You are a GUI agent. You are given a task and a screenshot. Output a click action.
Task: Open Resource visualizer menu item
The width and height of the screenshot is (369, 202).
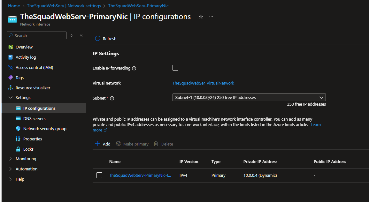[x=33, y=88]
